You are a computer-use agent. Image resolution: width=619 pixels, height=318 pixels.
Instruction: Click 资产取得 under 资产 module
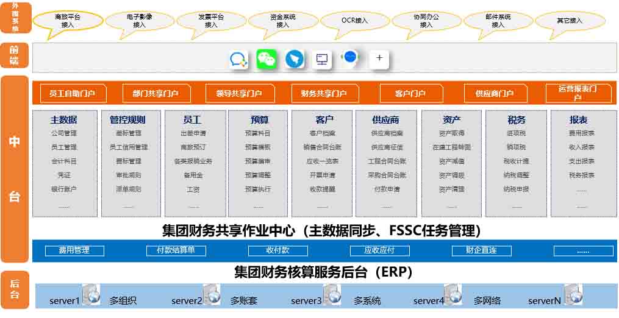[451, 133]
